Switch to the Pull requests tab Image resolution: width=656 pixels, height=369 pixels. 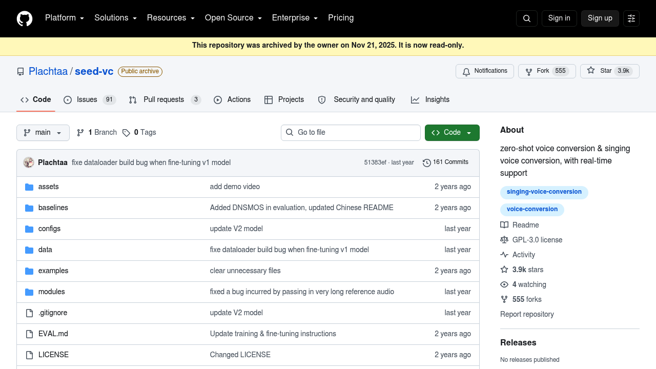click(x=165, y=100)
